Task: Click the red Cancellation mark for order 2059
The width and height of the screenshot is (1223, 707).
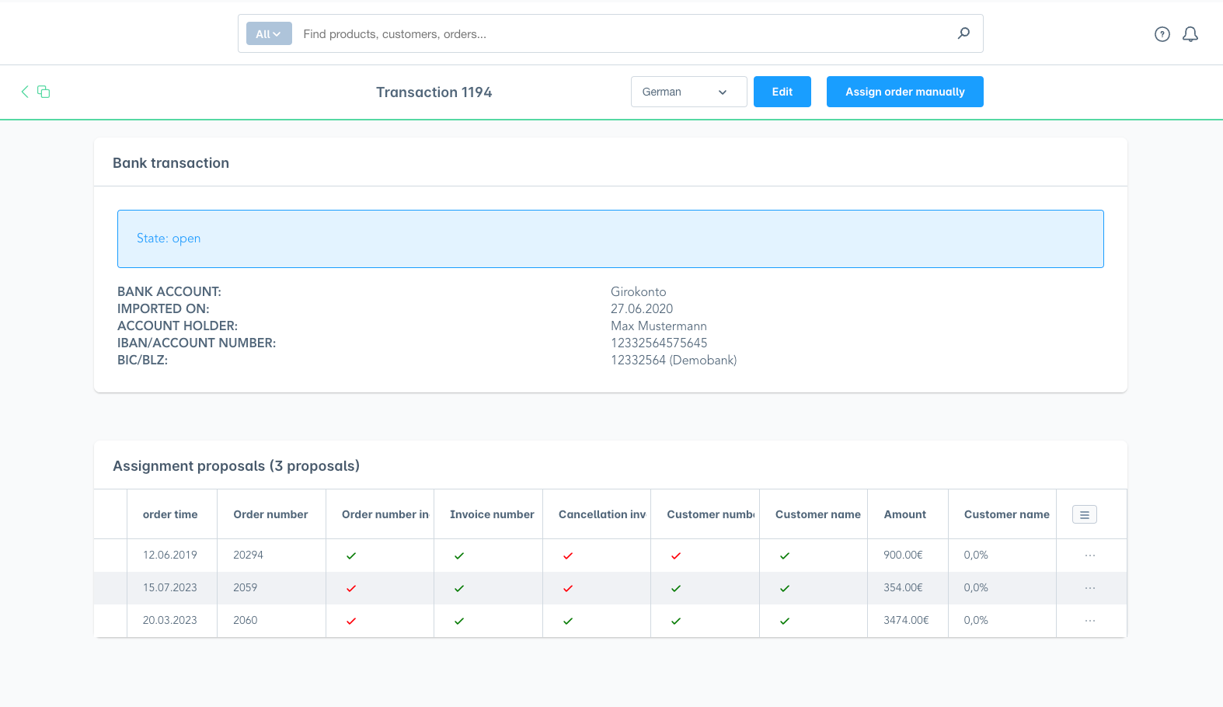Action: click(x=568, y=588)
